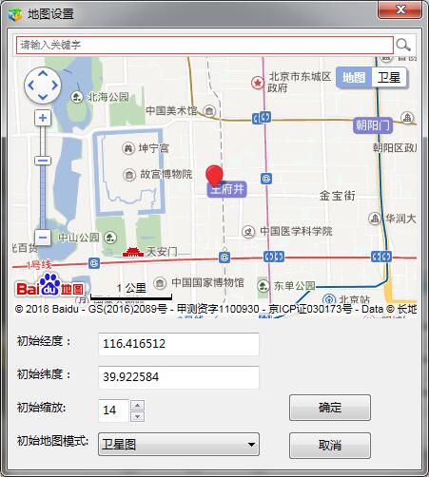
Task: Pan map left with the arrow control
Action: click(x=31, y=86)
